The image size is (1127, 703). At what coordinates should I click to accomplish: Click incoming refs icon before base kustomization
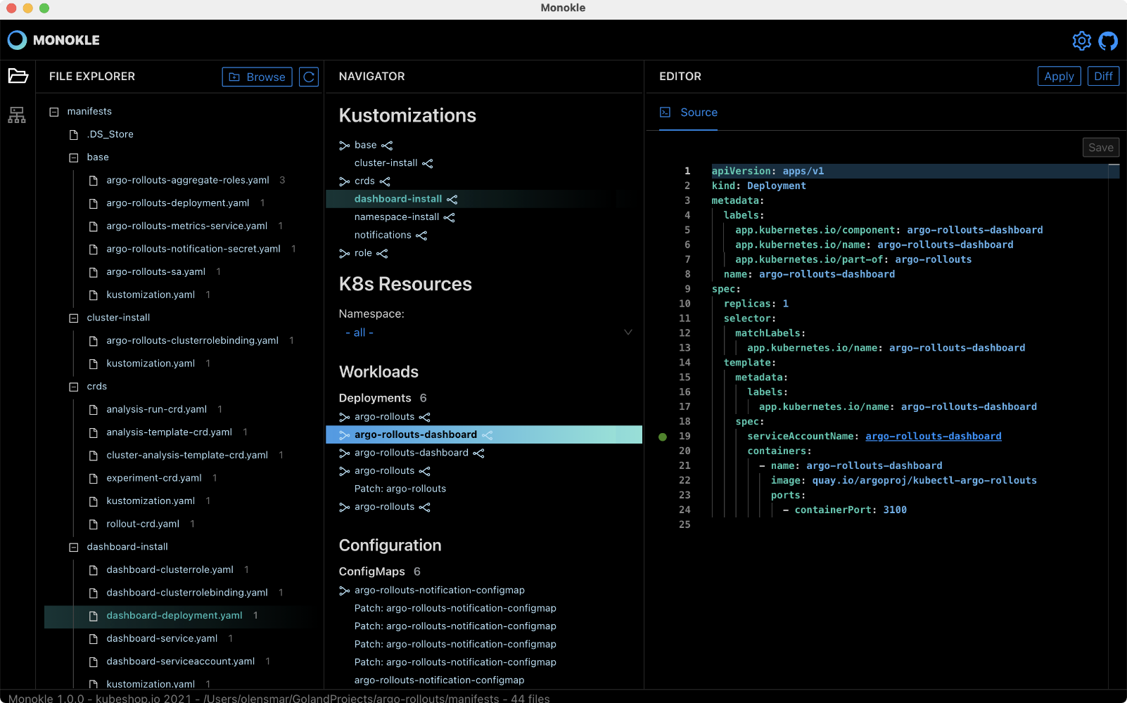point(344,146)
